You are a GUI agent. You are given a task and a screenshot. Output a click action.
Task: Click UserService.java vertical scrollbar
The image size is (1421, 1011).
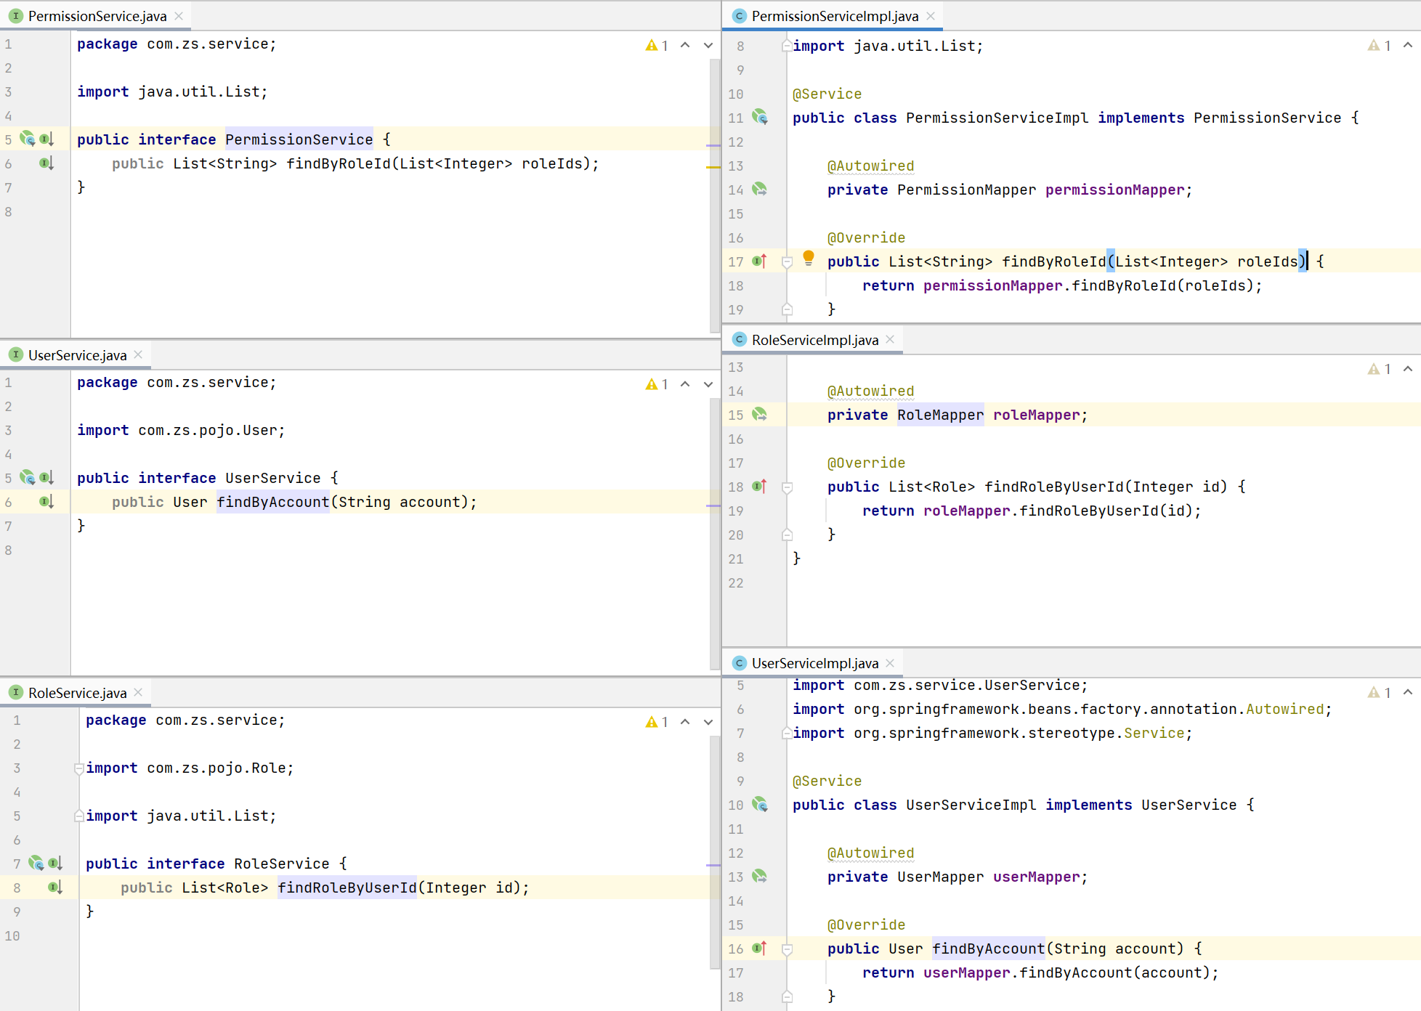(x=714, y=534)
